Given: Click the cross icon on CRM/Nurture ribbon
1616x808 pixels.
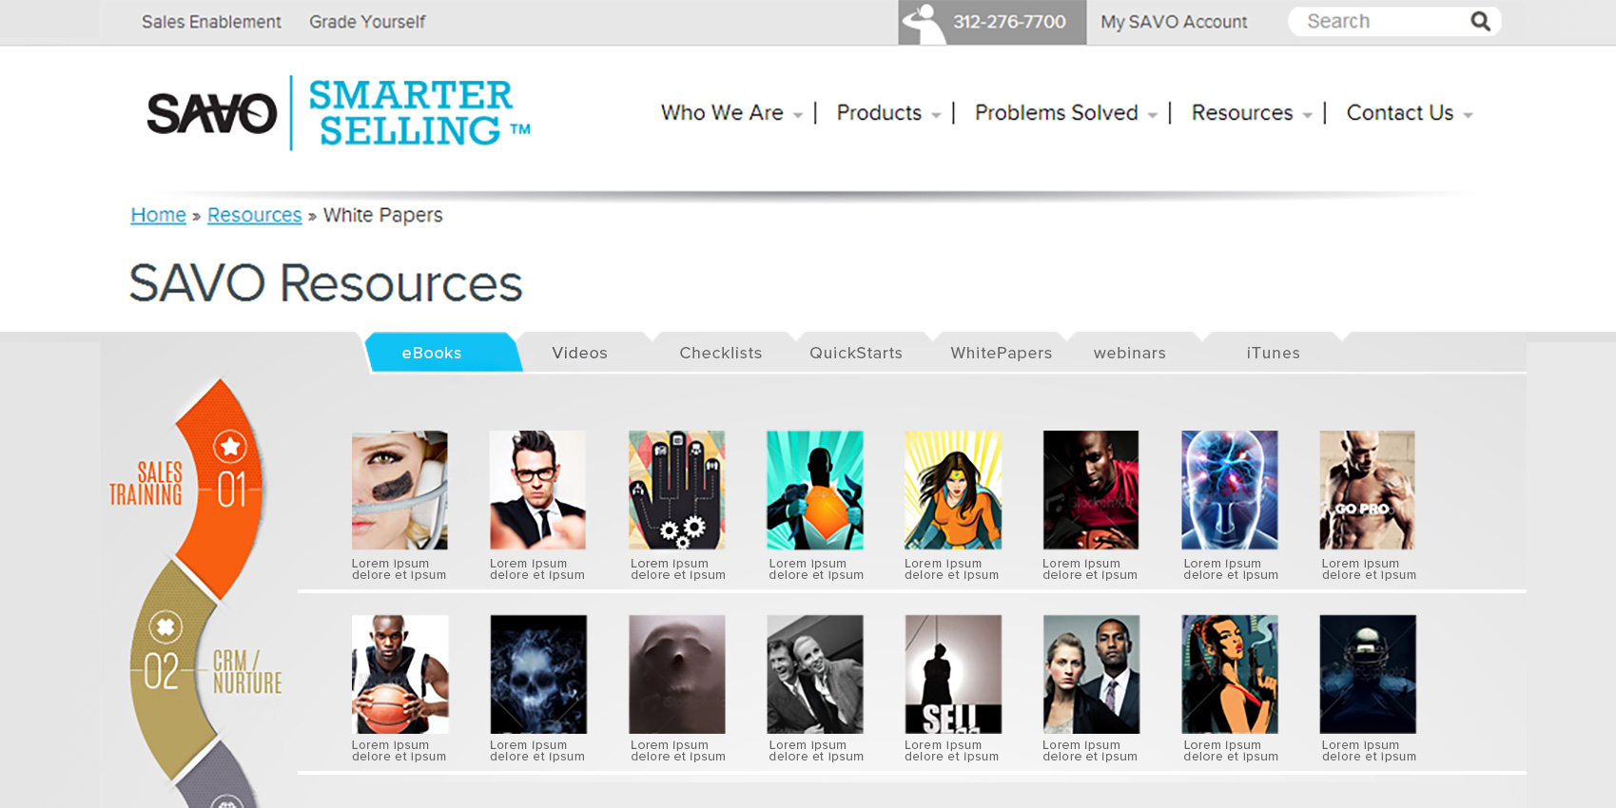Looking at the screenshot, I should [x=165, y=626].
